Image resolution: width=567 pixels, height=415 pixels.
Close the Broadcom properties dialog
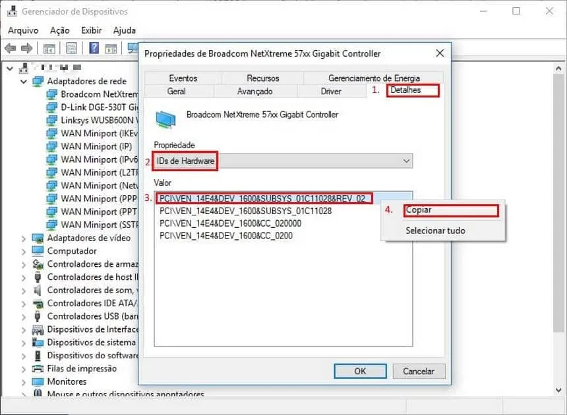440,53
